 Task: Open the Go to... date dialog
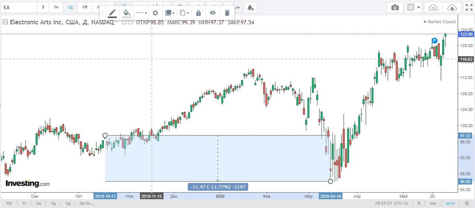(x=87, y=204)
